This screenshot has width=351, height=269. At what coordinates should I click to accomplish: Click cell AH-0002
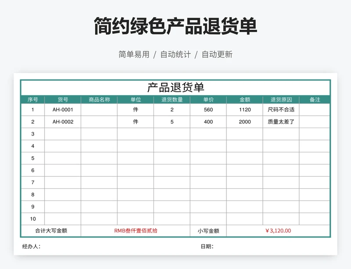coord(63,122)
